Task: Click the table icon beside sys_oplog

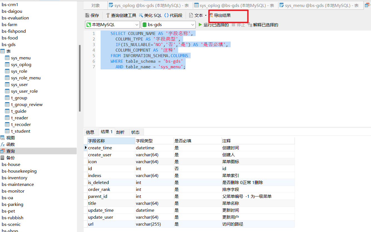Action: 8,64
